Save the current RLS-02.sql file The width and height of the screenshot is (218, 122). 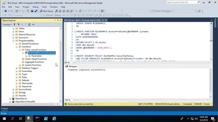(32, 11)
